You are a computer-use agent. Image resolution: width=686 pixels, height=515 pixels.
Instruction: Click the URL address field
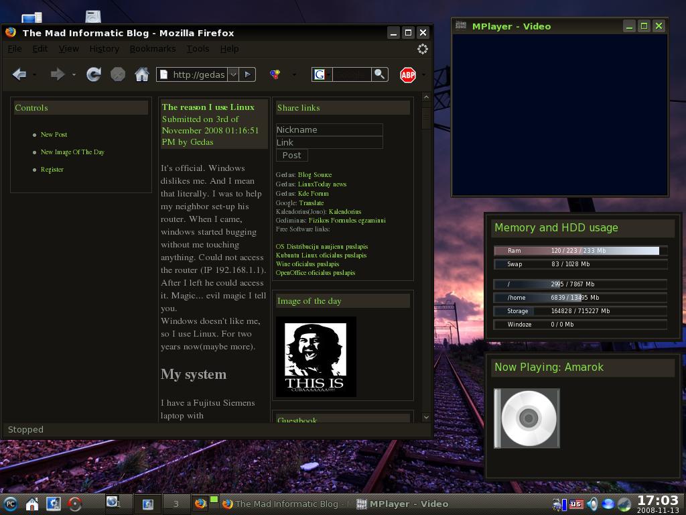tap(198, 74)
